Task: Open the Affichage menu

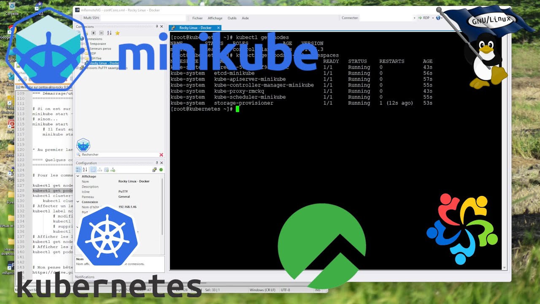Action: pyautogui.click(x=215, y=18)
